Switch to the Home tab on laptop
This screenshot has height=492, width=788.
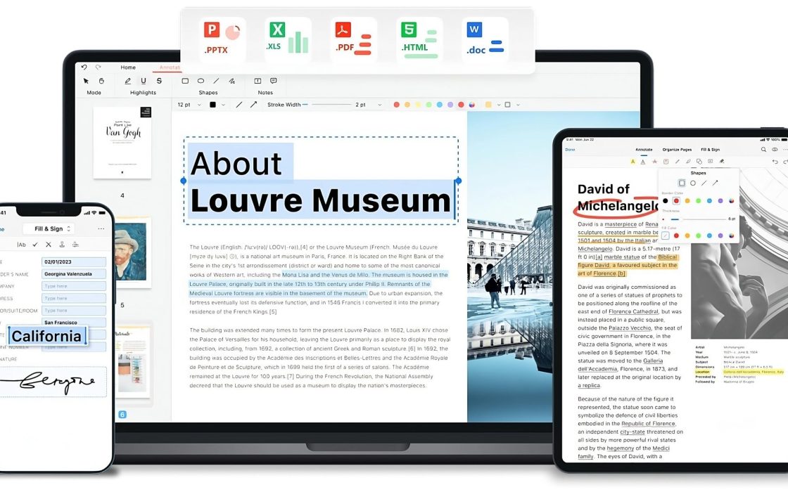click(x=128, y=67)
